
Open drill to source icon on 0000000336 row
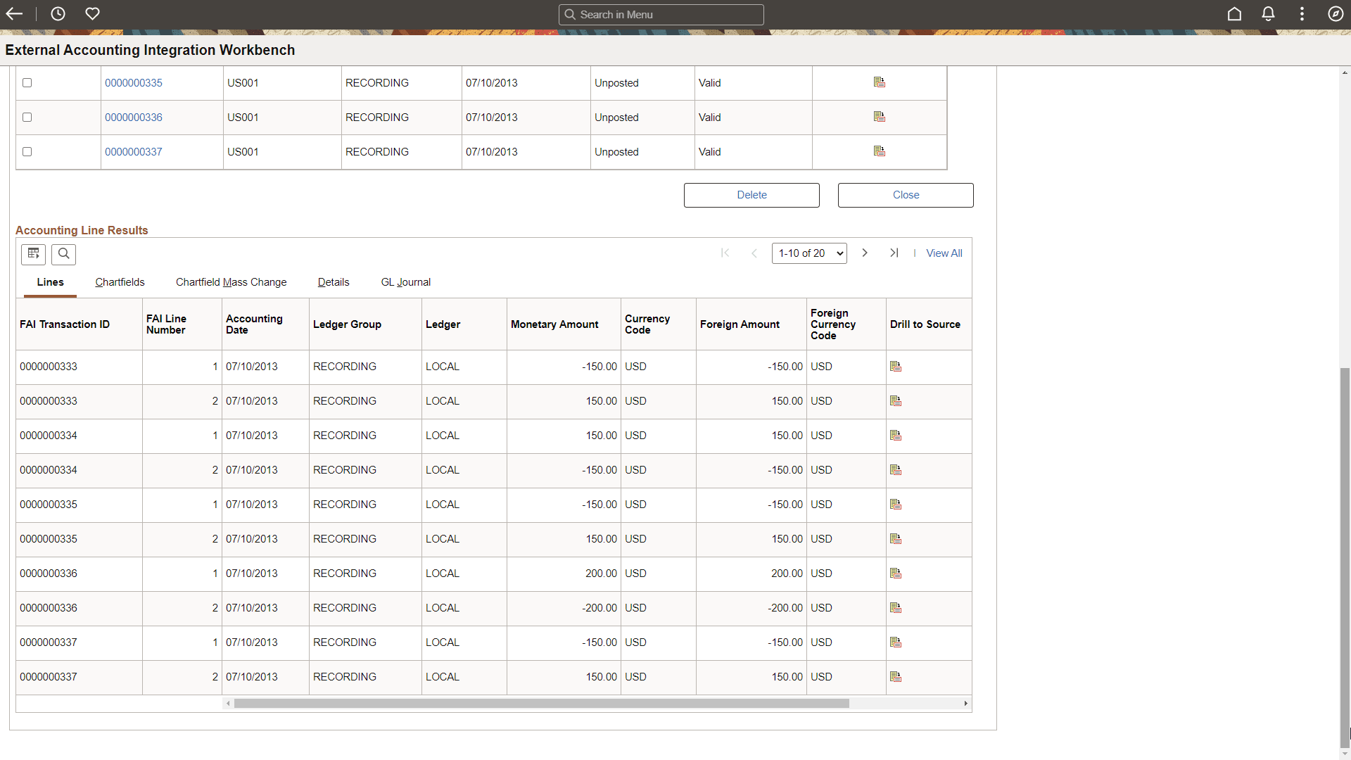coord(896,574)
